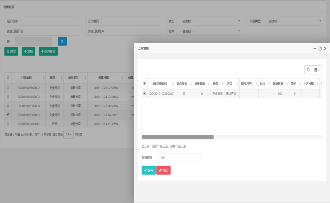Image resolution: width=330 pixels, height=203 pixels.
Task: Minimize the 出库复核 dialog
Action: tap(315, 48)
